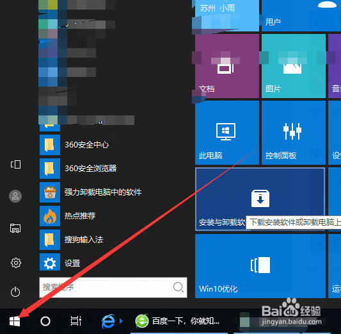The width and height of the screenshot is (341, 334).
Task: Click the magnifier search icon
Action: coord(178,287)
